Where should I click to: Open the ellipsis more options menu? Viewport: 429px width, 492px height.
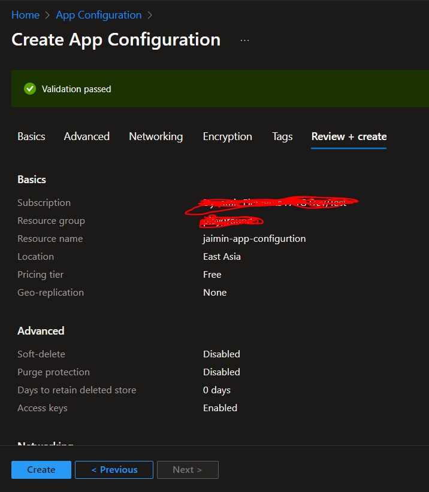tap(244, 40)
